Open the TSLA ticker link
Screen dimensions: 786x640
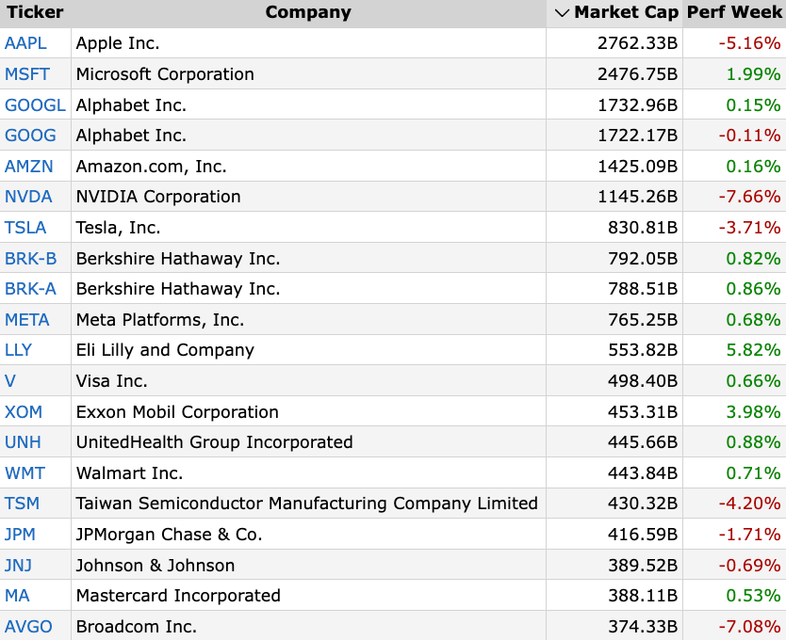coord(25,228)
